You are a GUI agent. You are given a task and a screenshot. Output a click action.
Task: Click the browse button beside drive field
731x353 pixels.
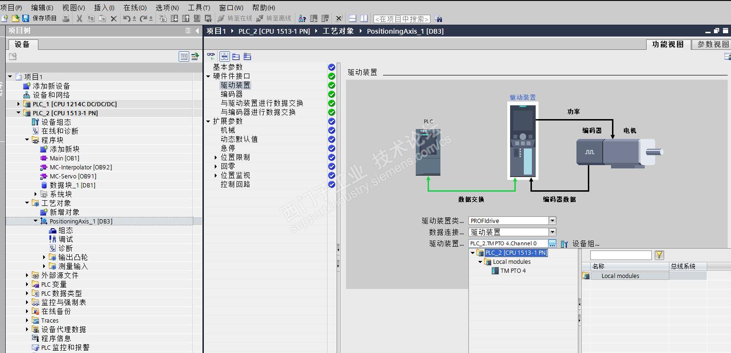point(552,243)
